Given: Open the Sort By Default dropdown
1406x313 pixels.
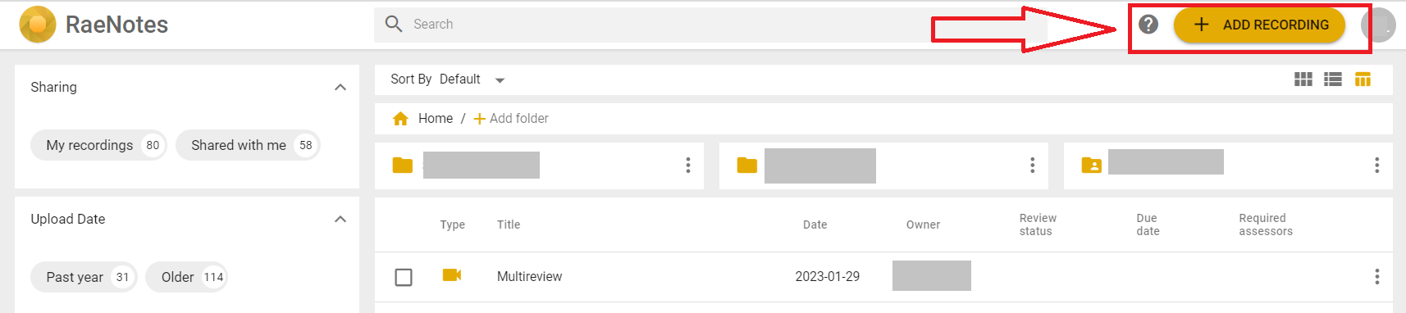Looking at the screenshot, I should tap(448, 79).
